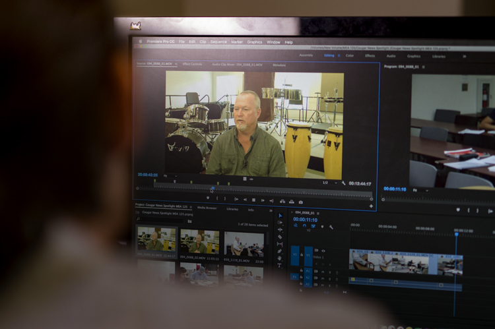Open the macOS Apple menu
This screenshot has width=495, height=329.
tap(141, 41)
